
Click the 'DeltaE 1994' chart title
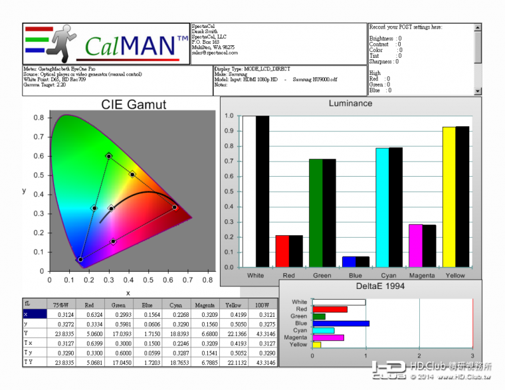click(380, 286)
